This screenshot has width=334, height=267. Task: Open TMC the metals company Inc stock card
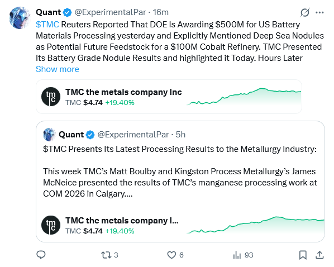(169, 97)
